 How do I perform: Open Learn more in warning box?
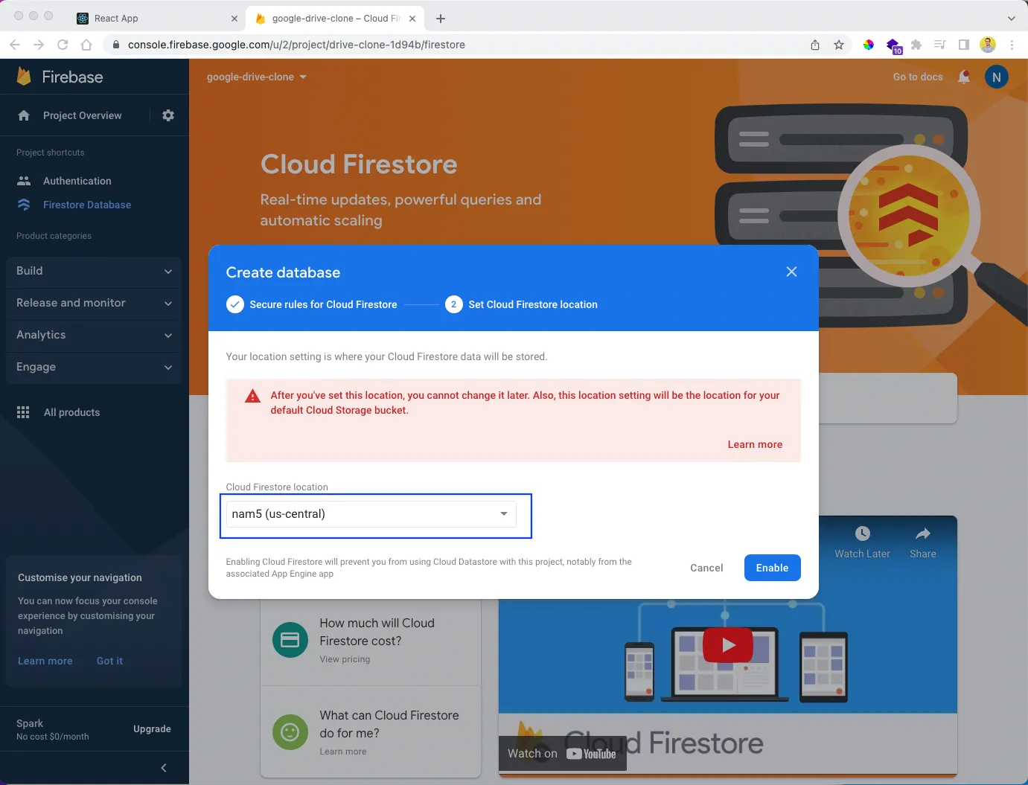tap(755, 444)
